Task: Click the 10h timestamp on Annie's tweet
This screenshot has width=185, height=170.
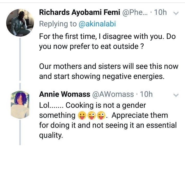Action: [x=146, y=94]
